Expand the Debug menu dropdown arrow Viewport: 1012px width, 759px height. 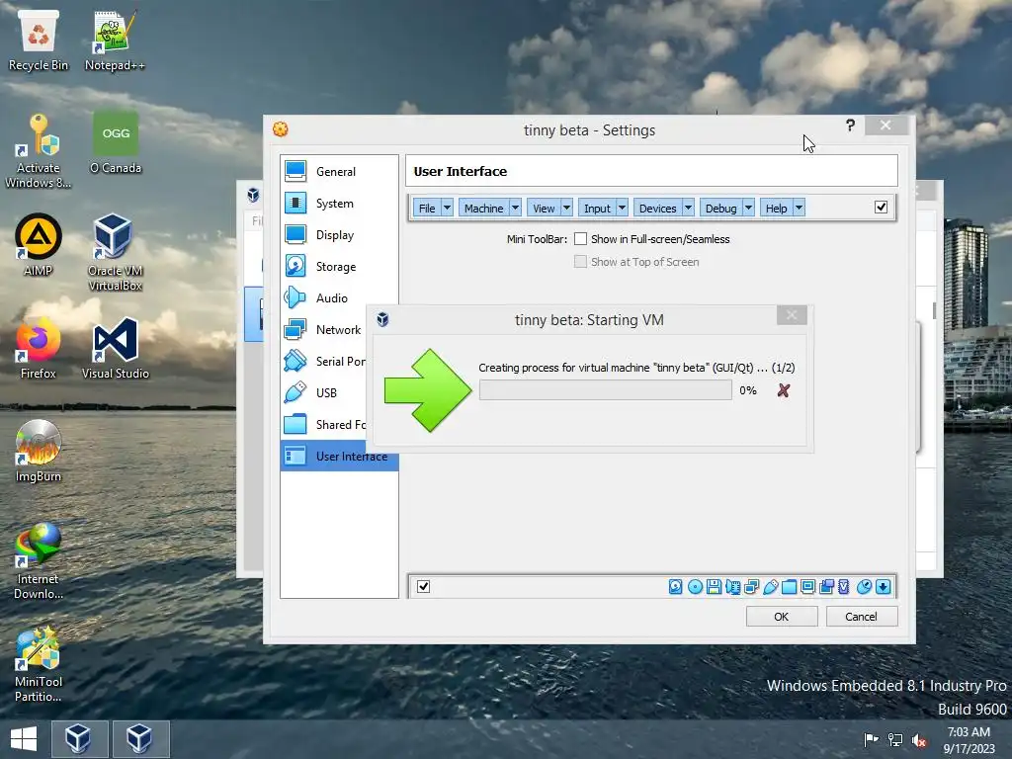(749, 208)
